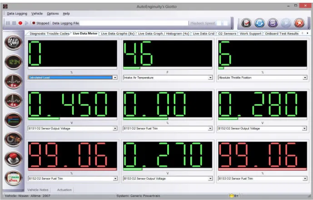Click the 0.270 B1S3 voltage meter display
Image resolution: width=313 pixels, height=200 pixels.
168,155
